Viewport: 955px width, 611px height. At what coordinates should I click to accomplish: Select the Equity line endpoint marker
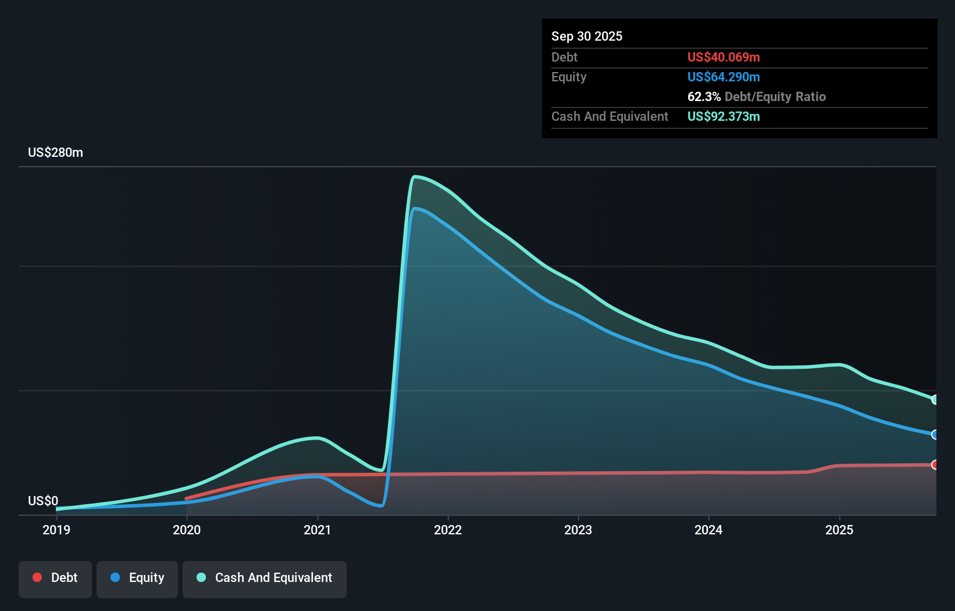coord(935,434)
